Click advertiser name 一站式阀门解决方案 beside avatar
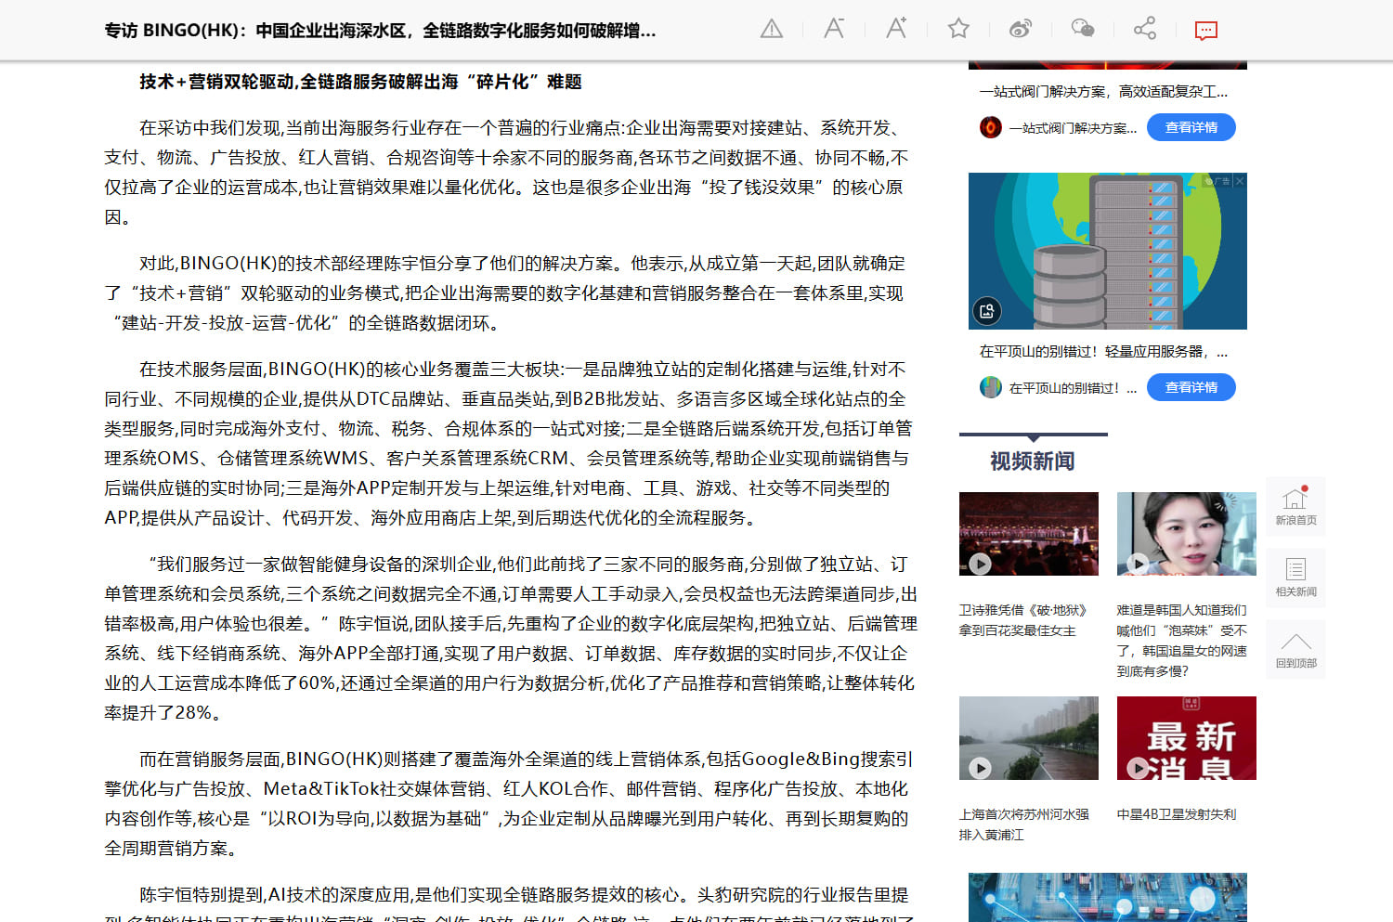 pos(1073,128)
